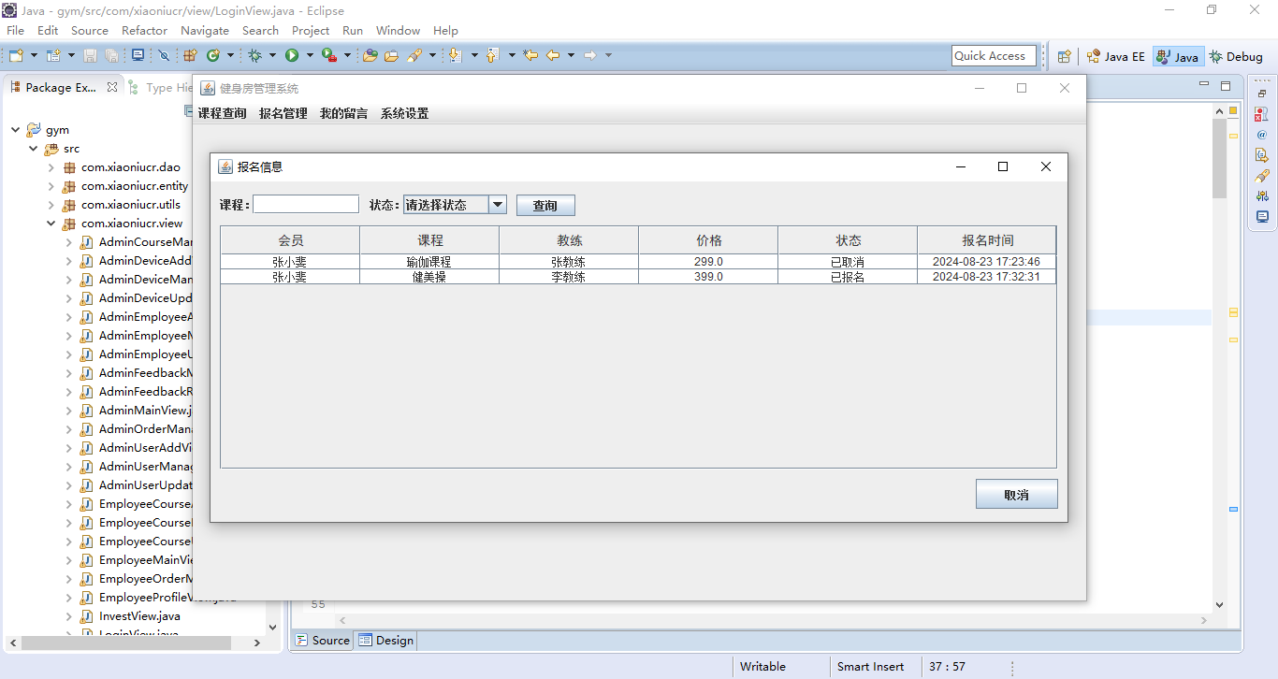Switch to the Java EE perspective
This screenshot has width=1278, height=679.
[x=1115, y=57]
